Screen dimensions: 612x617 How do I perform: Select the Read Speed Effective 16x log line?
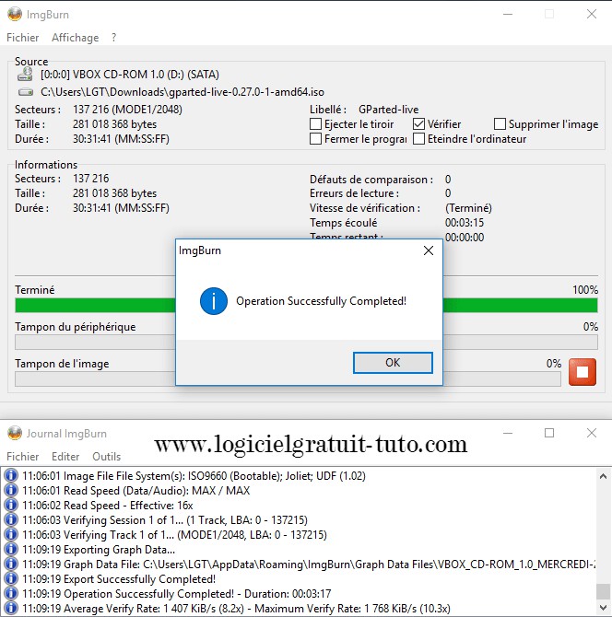coord(108,506)
